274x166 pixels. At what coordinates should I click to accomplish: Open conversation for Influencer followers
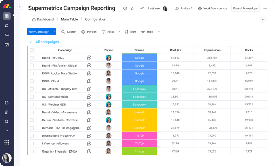(x=89, y=143)
